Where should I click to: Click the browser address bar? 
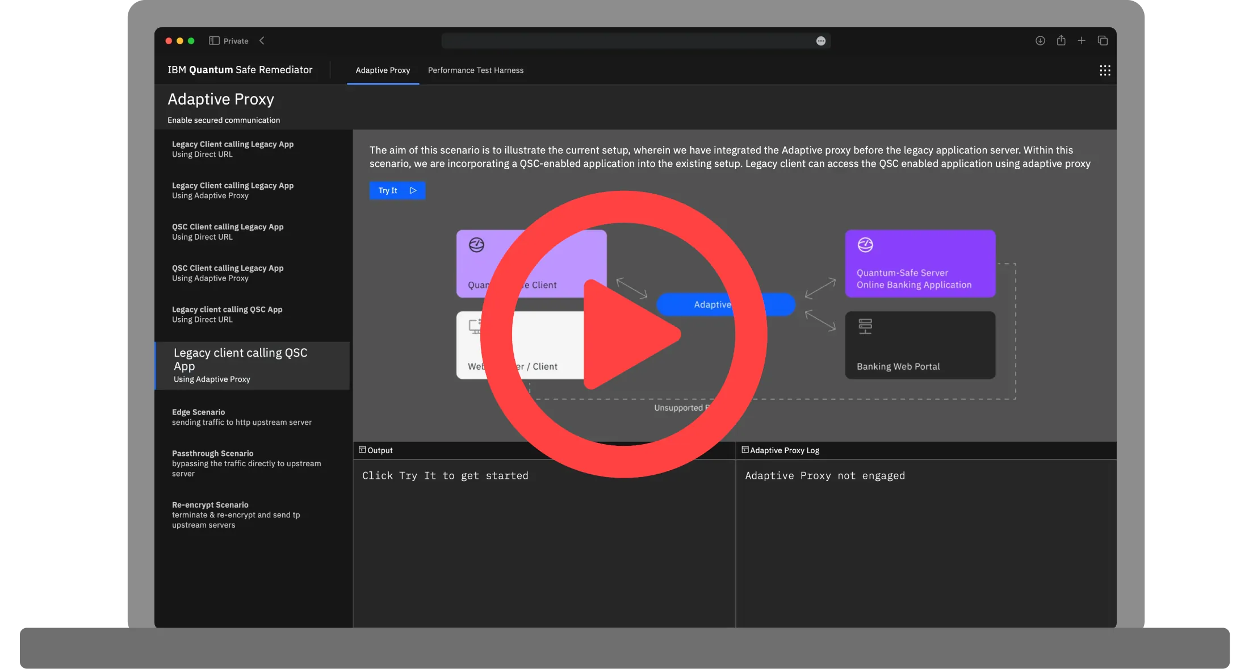(x=636, y=41)
